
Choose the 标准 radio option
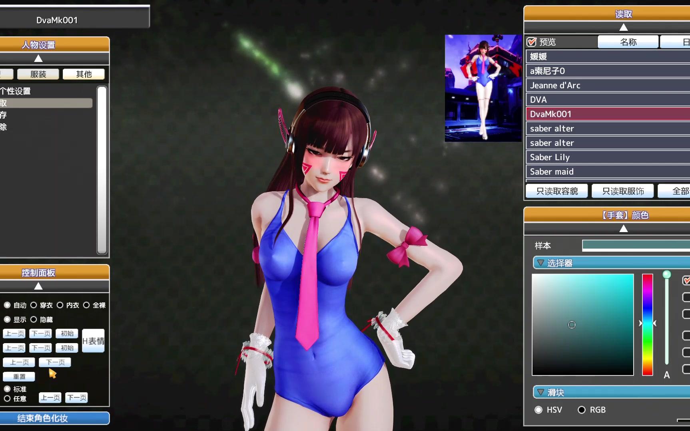point(7,389)
